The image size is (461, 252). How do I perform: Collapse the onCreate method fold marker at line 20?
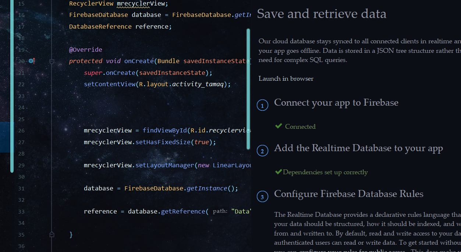tap(52, 62)
